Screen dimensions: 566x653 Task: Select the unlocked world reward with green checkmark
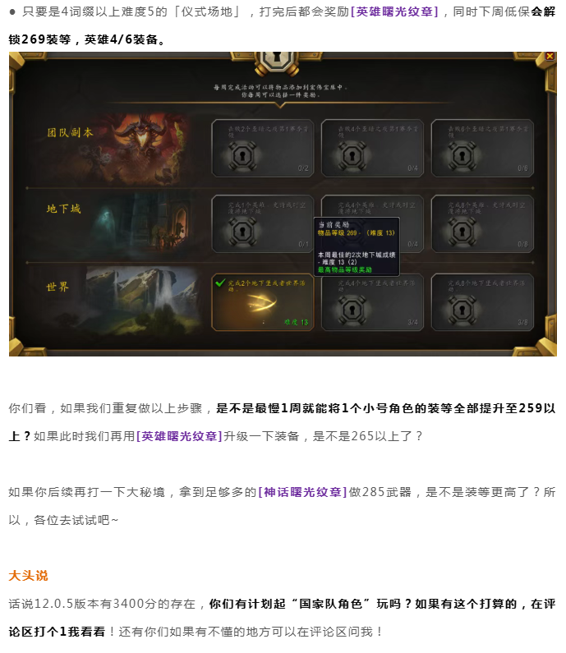click(x=263, y=302)
